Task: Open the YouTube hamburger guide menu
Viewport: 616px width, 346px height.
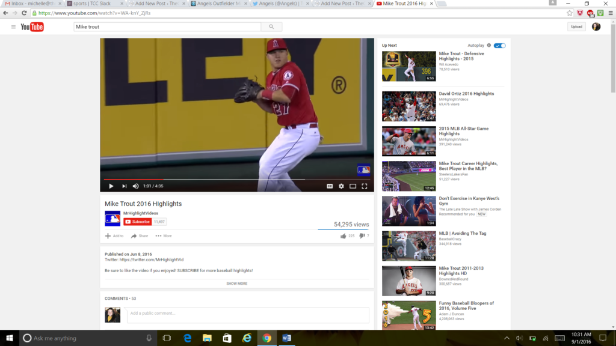Action: click(x=13, y=27)
